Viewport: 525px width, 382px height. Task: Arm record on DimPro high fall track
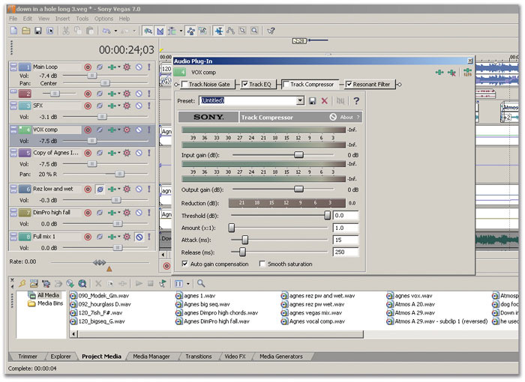[88, 213]
